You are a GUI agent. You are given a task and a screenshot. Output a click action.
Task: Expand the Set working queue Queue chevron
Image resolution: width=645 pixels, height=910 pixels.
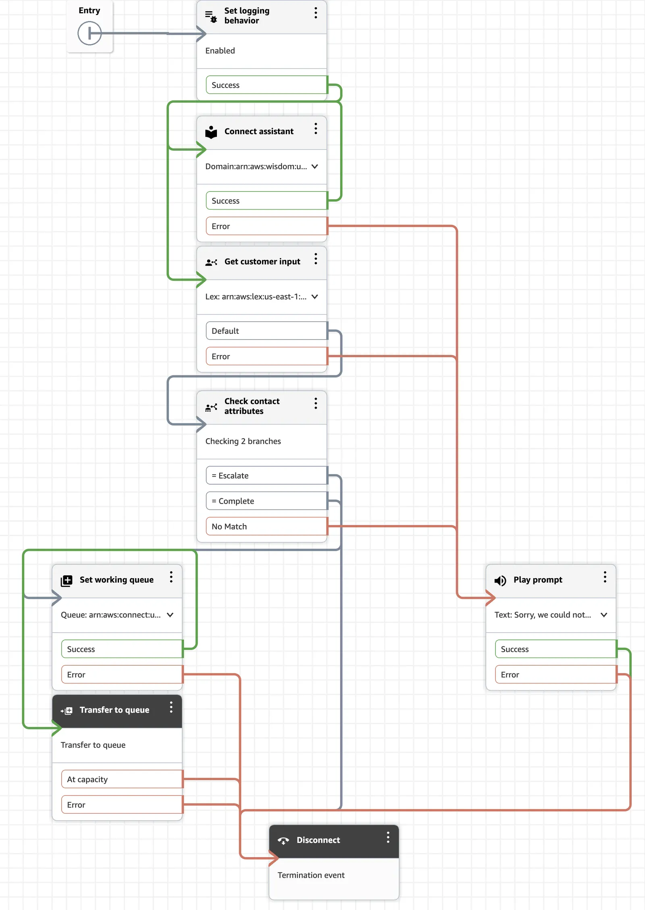pyautogui.click(x=170, y=615)
